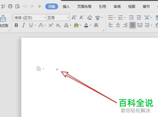This screenshot has height=117, width=158.
Task: Redo the last action
Action: (x=32, y=7)
